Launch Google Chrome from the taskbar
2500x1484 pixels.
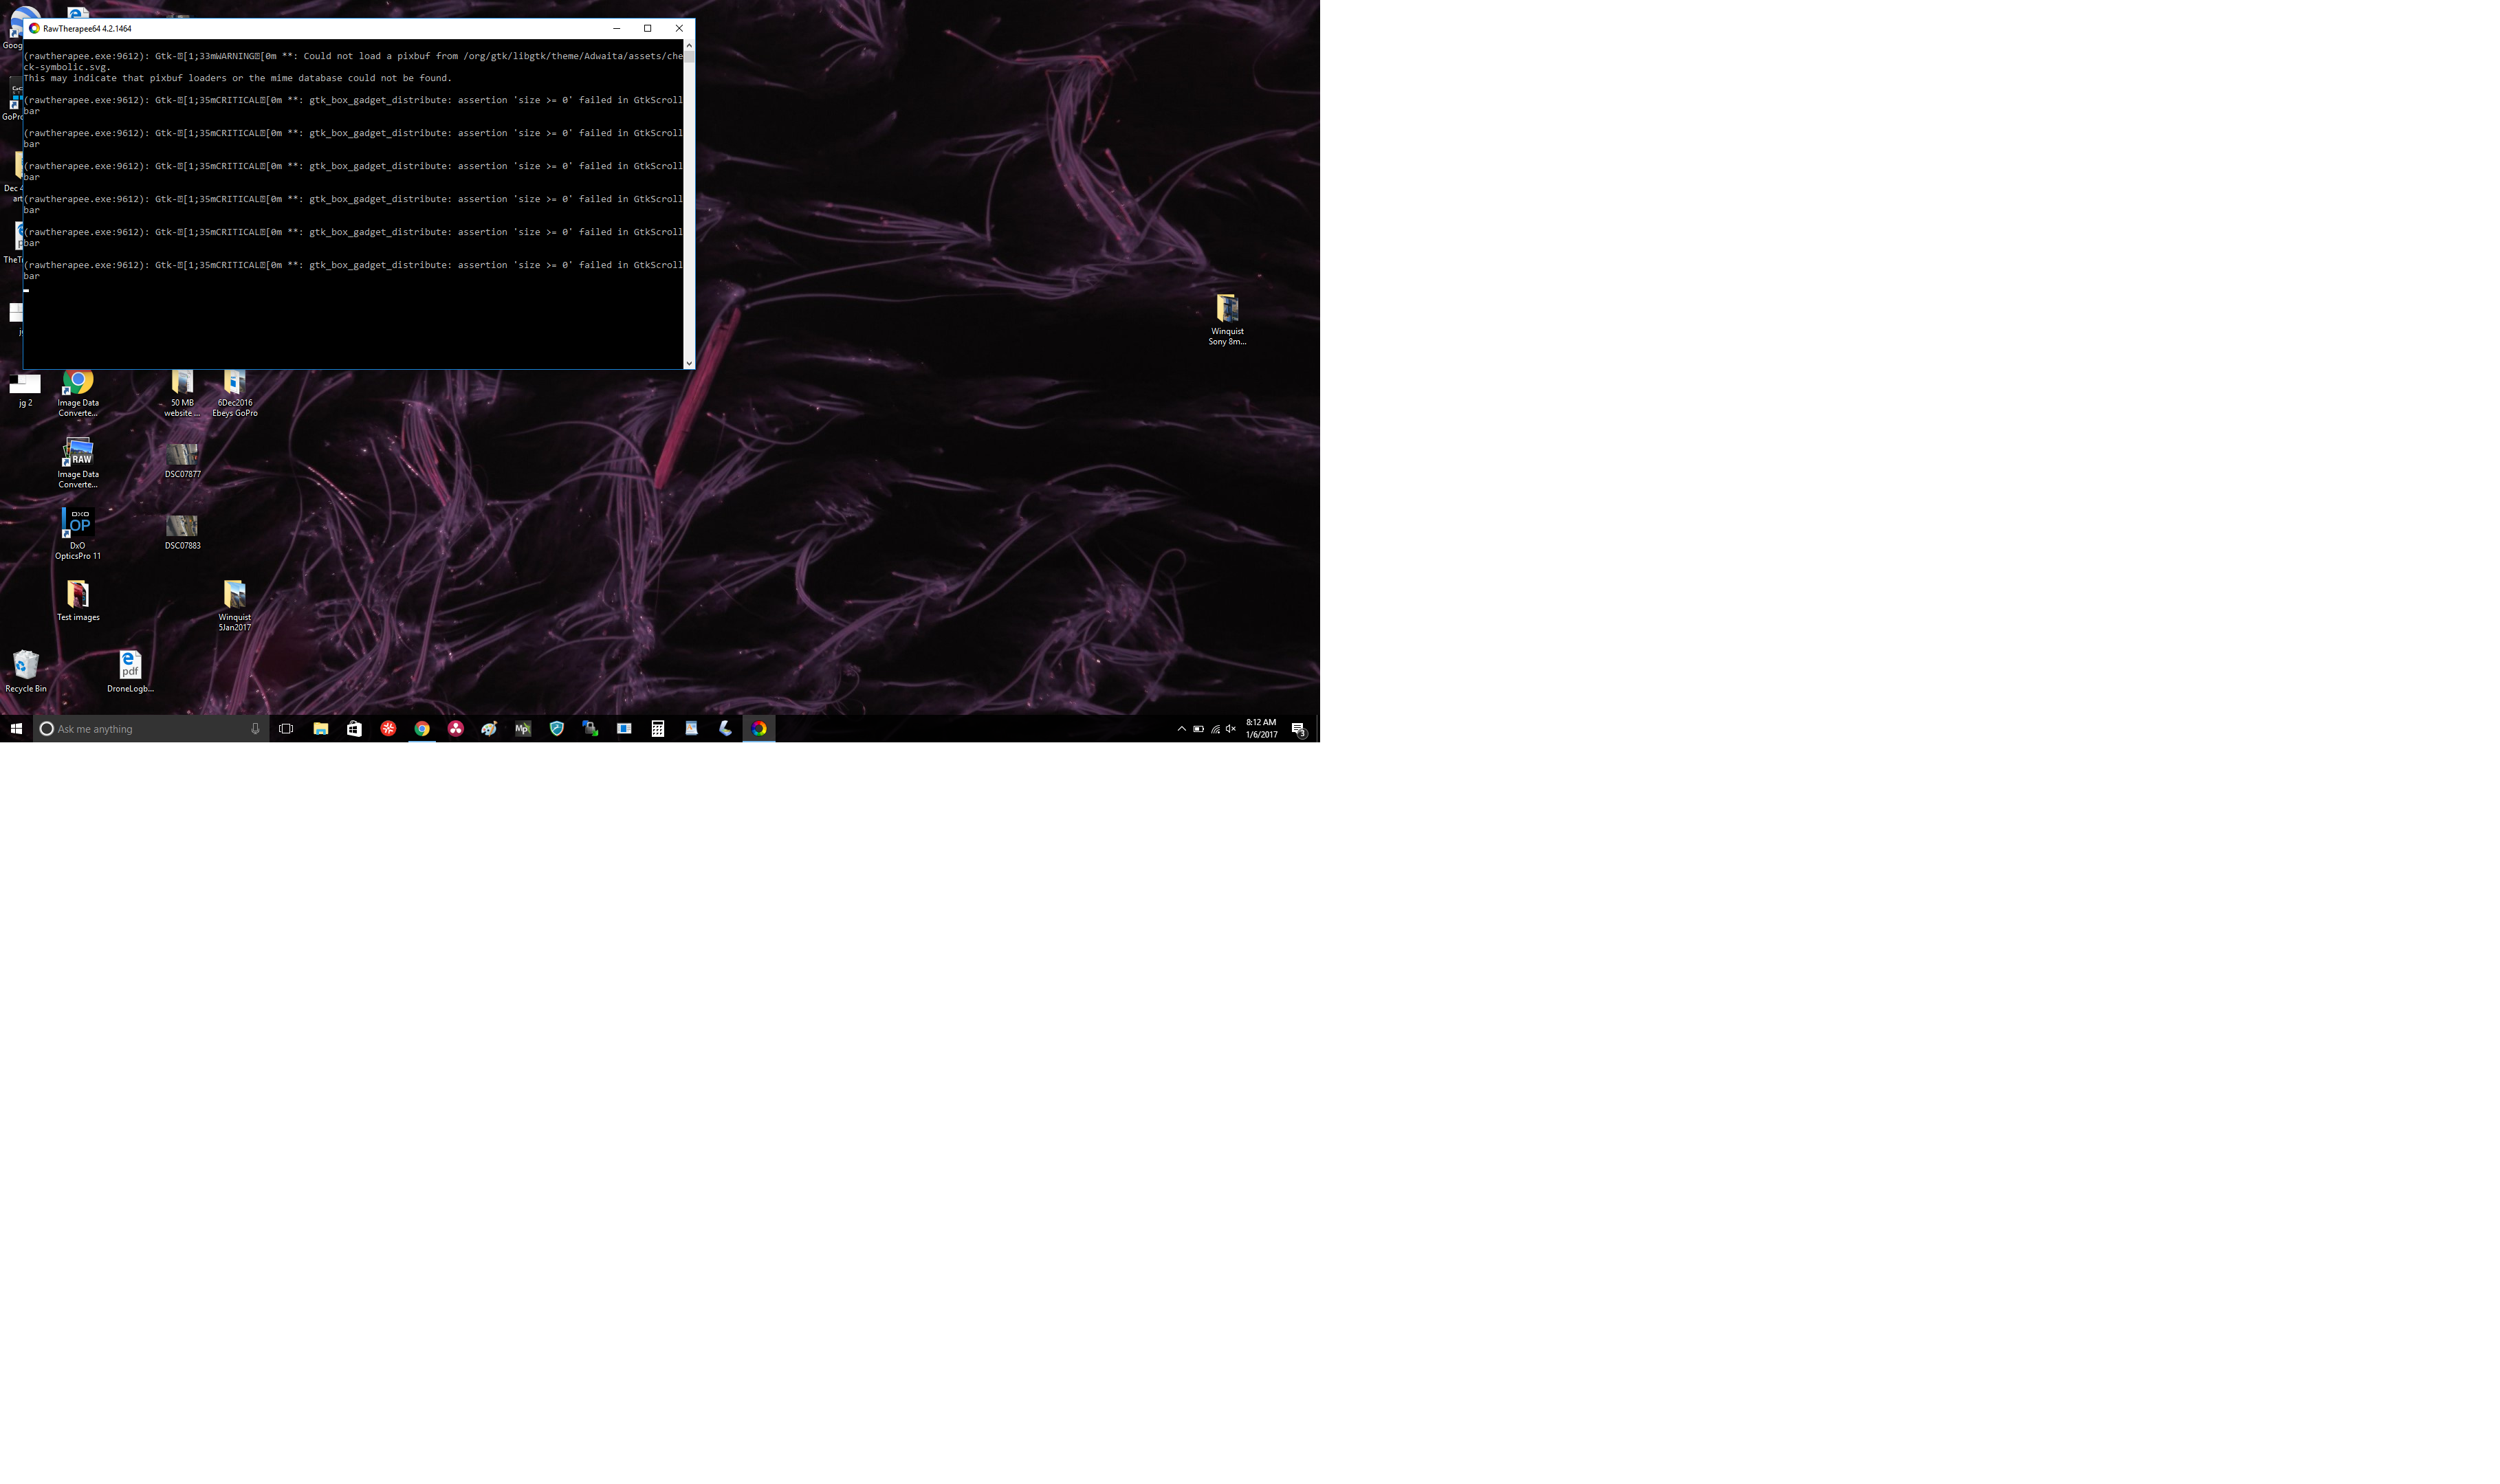pyautogui.click(x=422, y=729)
